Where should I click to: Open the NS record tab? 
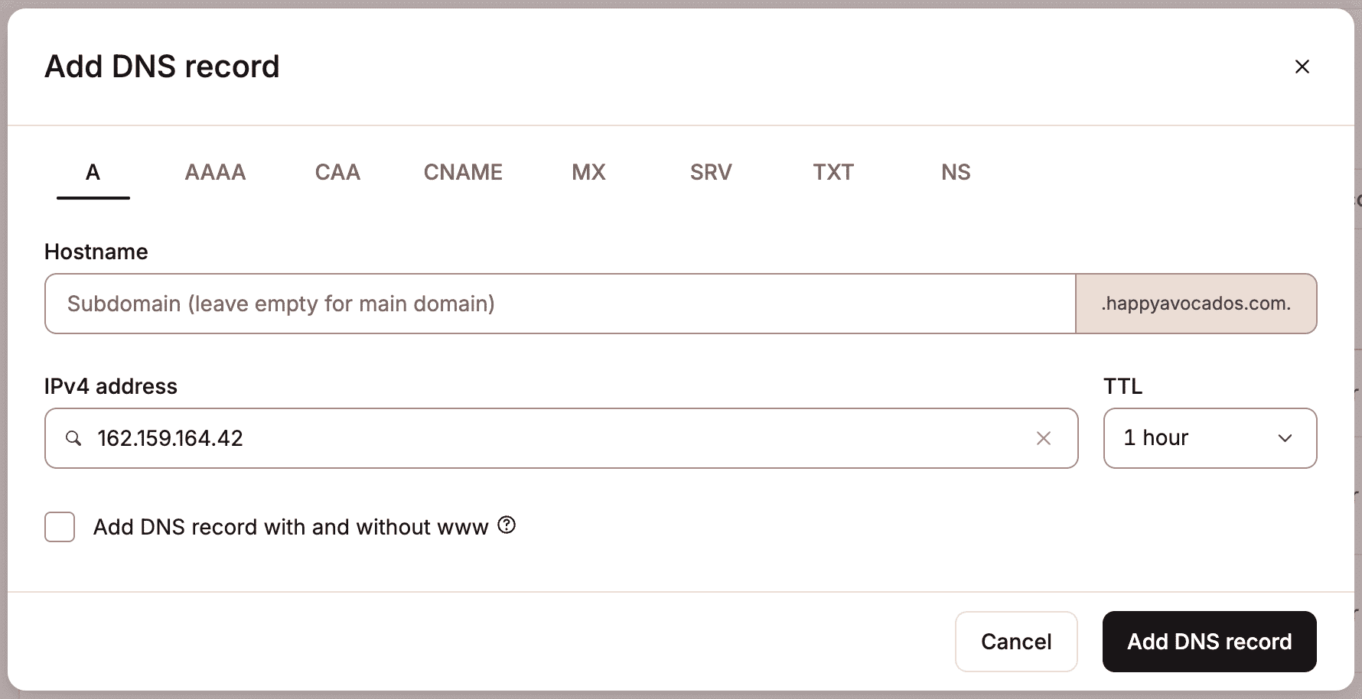956,173
